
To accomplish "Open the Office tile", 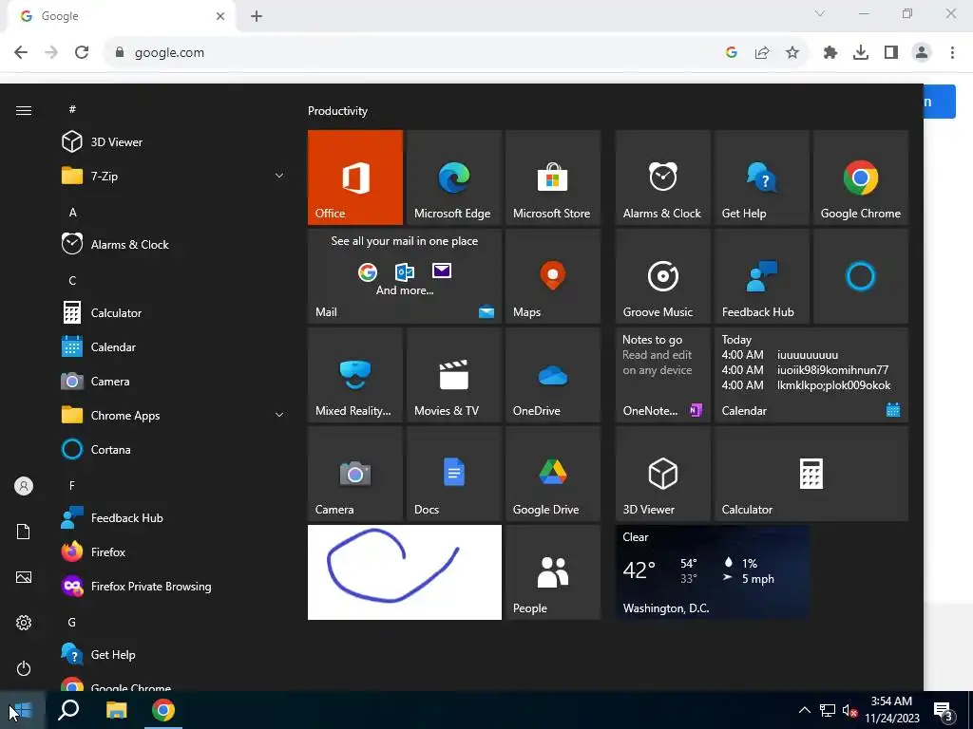I will click(355, 178).
